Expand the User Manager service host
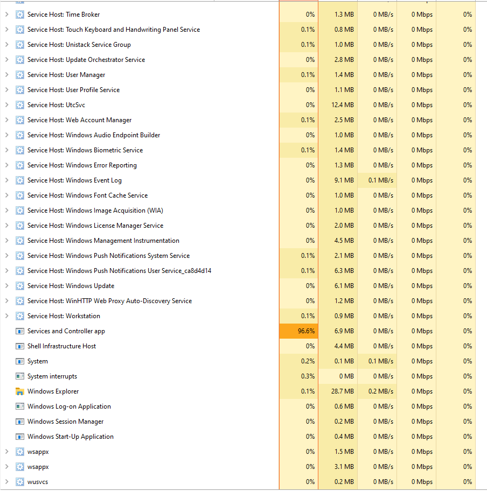Image resolution: width=487 pixels, height=491 pixels. click(6, 74)
